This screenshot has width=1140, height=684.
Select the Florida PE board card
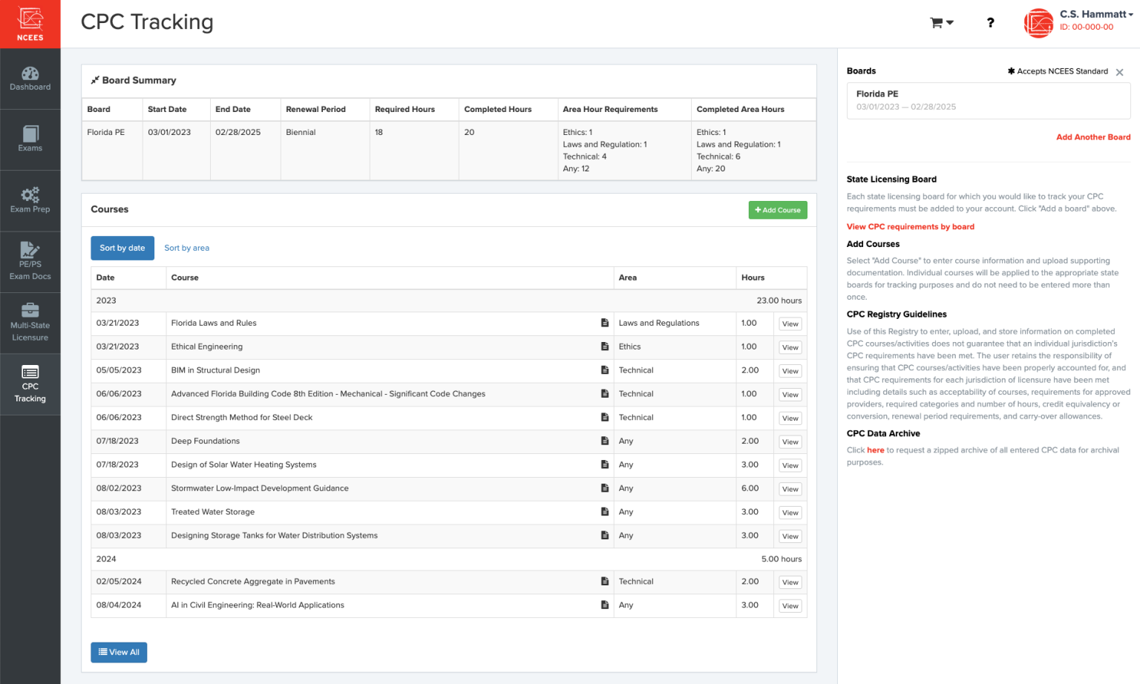[988, 101]
